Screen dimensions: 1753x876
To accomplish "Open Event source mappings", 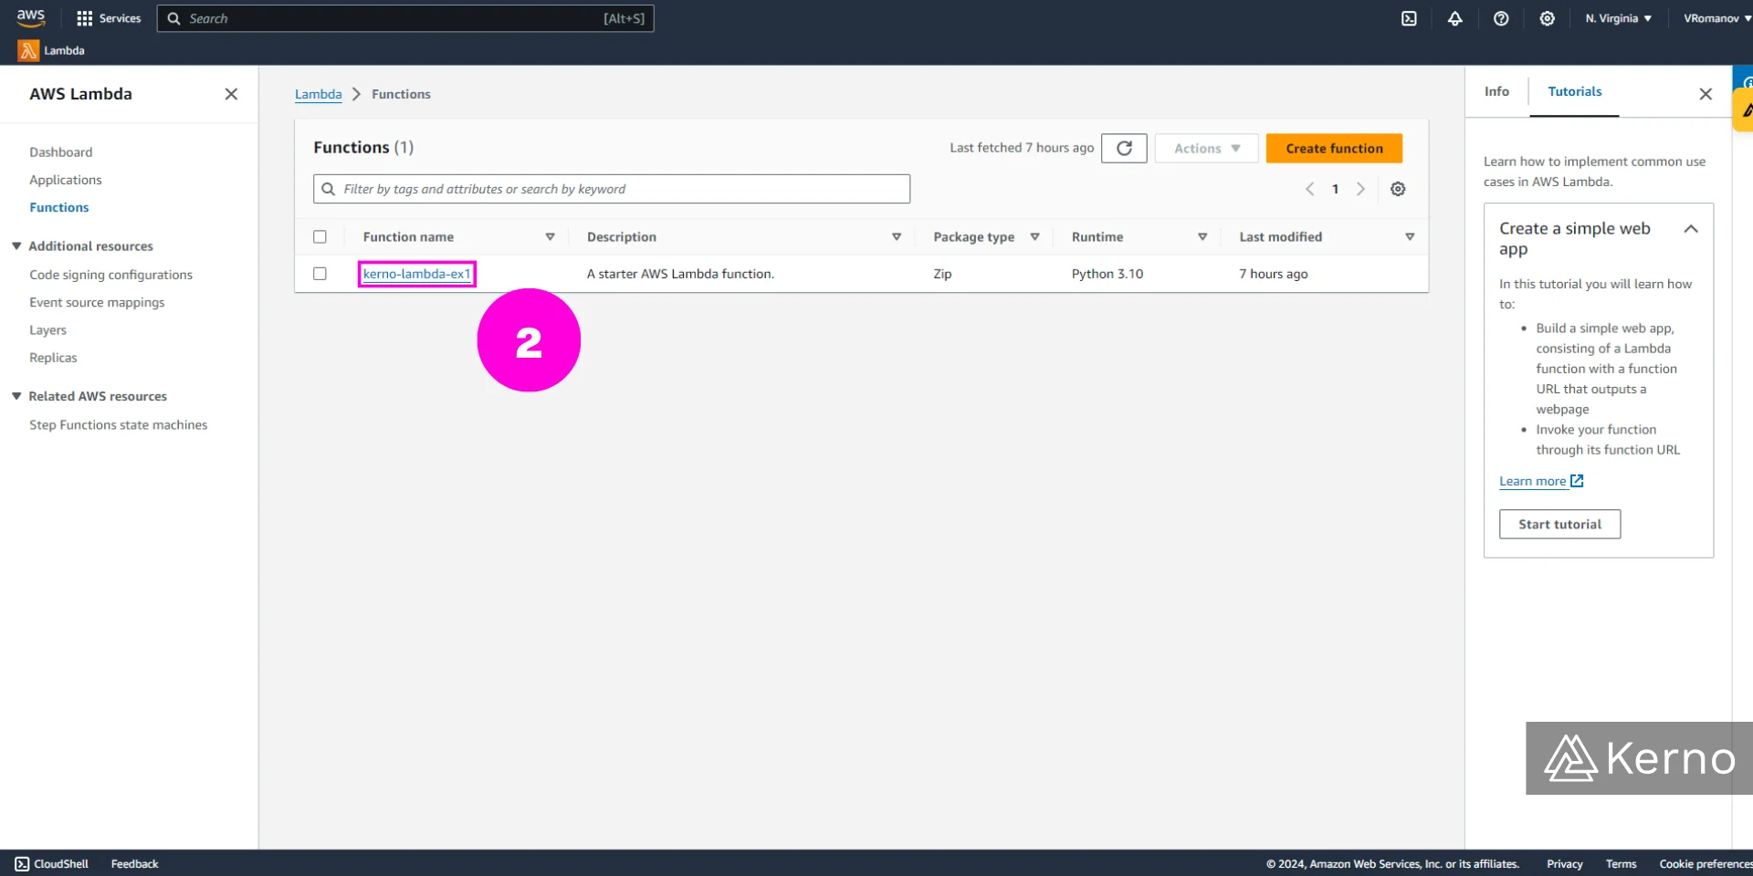I will 97,302.
